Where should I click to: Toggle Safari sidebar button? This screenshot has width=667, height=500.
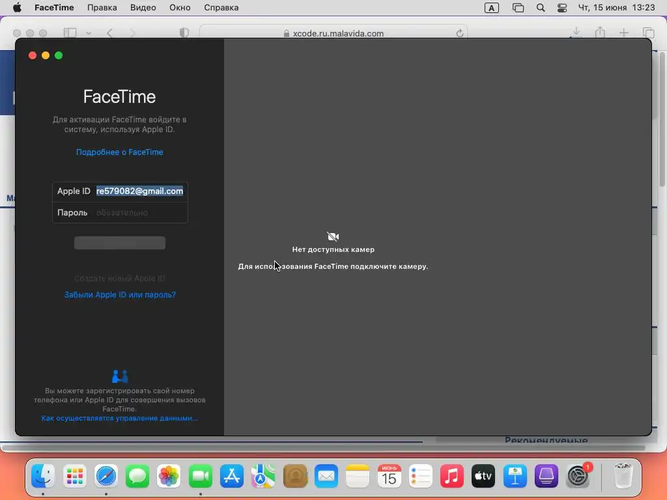pos(70,33)
